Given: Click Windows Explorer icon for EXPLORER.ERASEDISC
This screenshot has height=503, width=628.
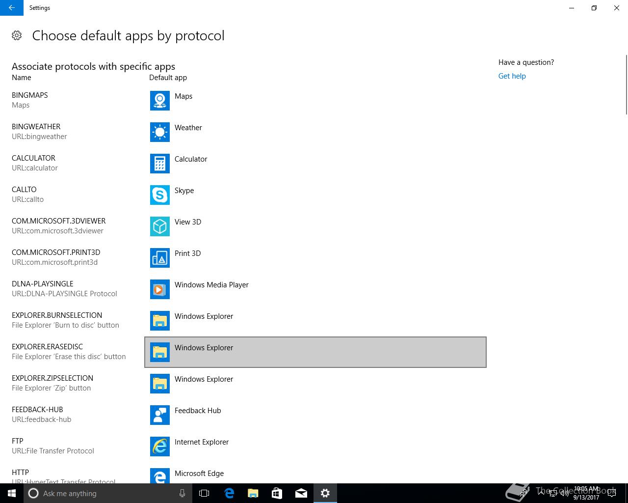Looking at the screenshot, I should [x=160, y=352].
